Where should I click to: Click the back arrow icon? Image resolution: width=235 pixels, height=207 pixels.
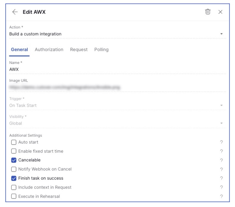pyautogui.click(x=15, y=12)
